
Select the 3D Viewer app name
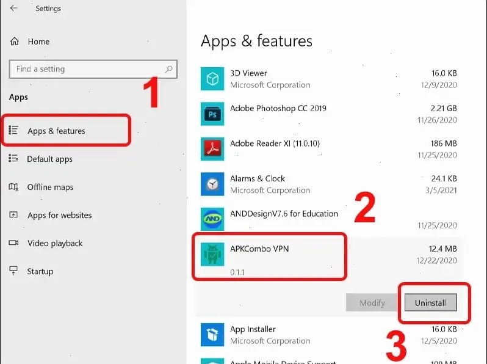coord(248,73)
